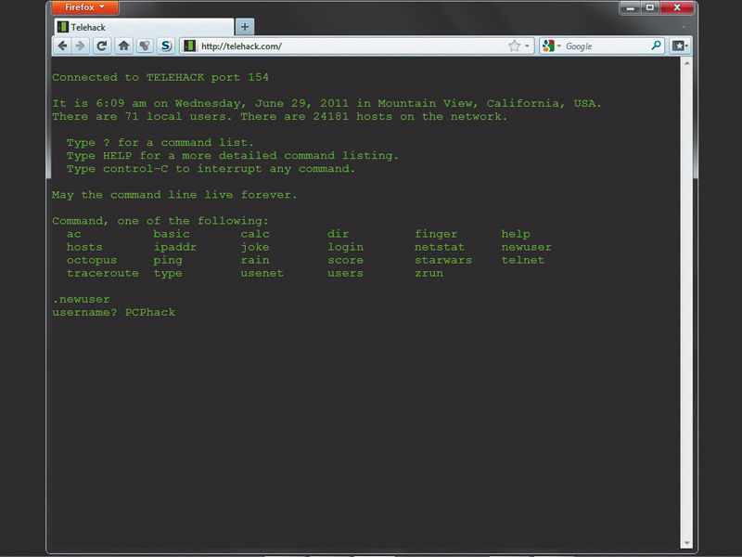Open the search engine selector dropdown
This screenshot has height=557, width=742.
click(557, 45)
